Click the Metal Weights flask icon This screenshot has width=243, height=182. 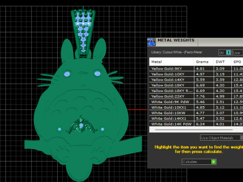(x=151, y=42)
